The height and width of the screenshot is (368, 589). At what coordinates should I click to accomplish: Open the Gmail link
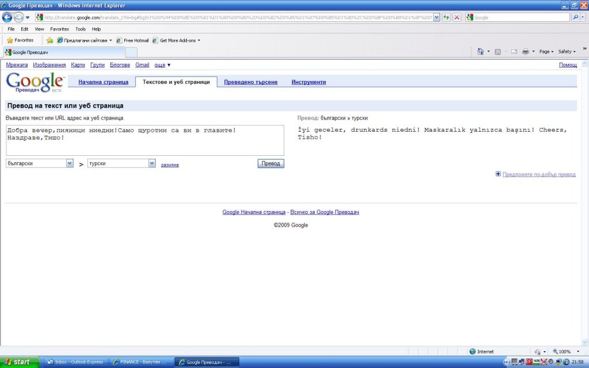pyautogui.click(x=143, y=65)
